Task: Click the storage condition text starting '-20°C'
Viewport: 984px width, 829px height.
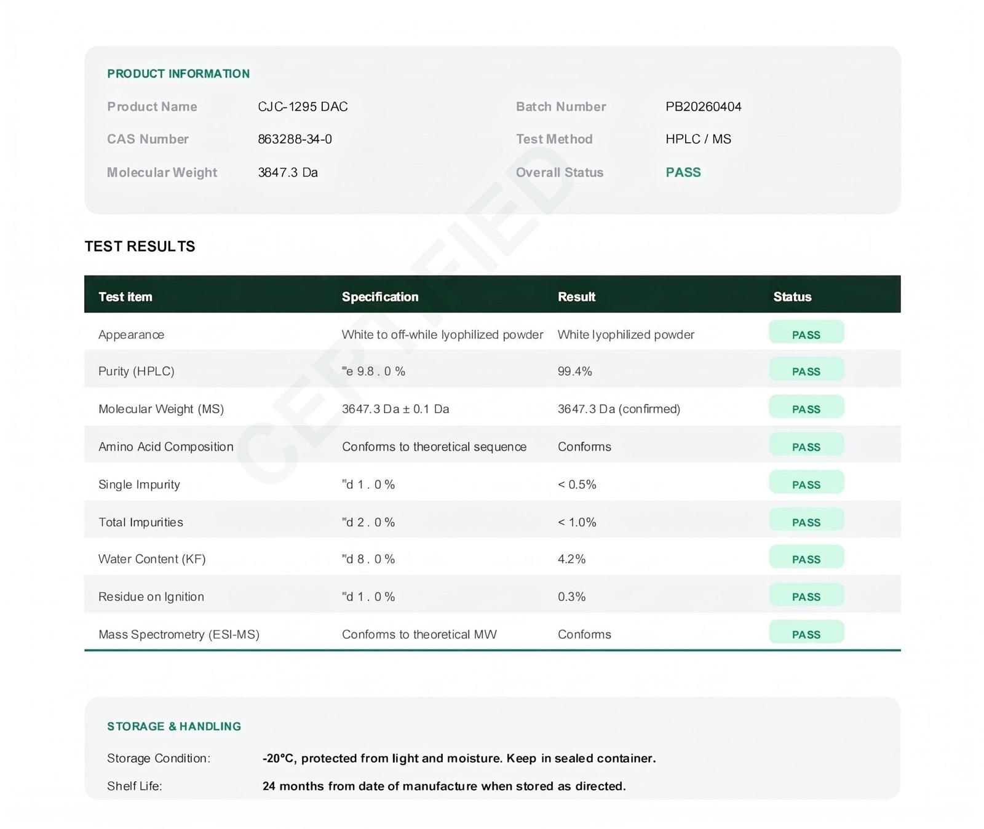Action: click(x=459, y=758)
